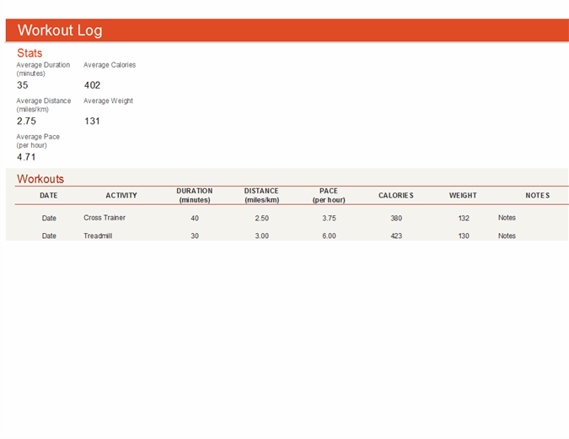Select the DISTANCE (miles/km) column header
569x439 pixels.
coord(261,196)
